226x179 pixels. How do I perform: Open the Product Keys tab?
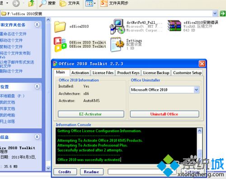click(128, 73)
